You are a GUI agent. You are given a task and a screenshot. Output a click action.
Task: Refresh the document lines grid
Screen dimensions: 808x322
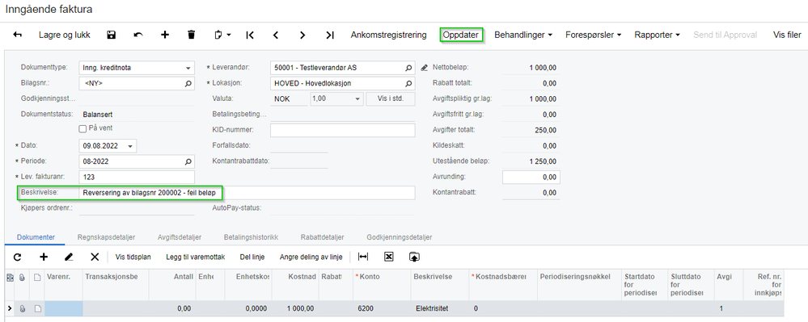click(18, 257)
